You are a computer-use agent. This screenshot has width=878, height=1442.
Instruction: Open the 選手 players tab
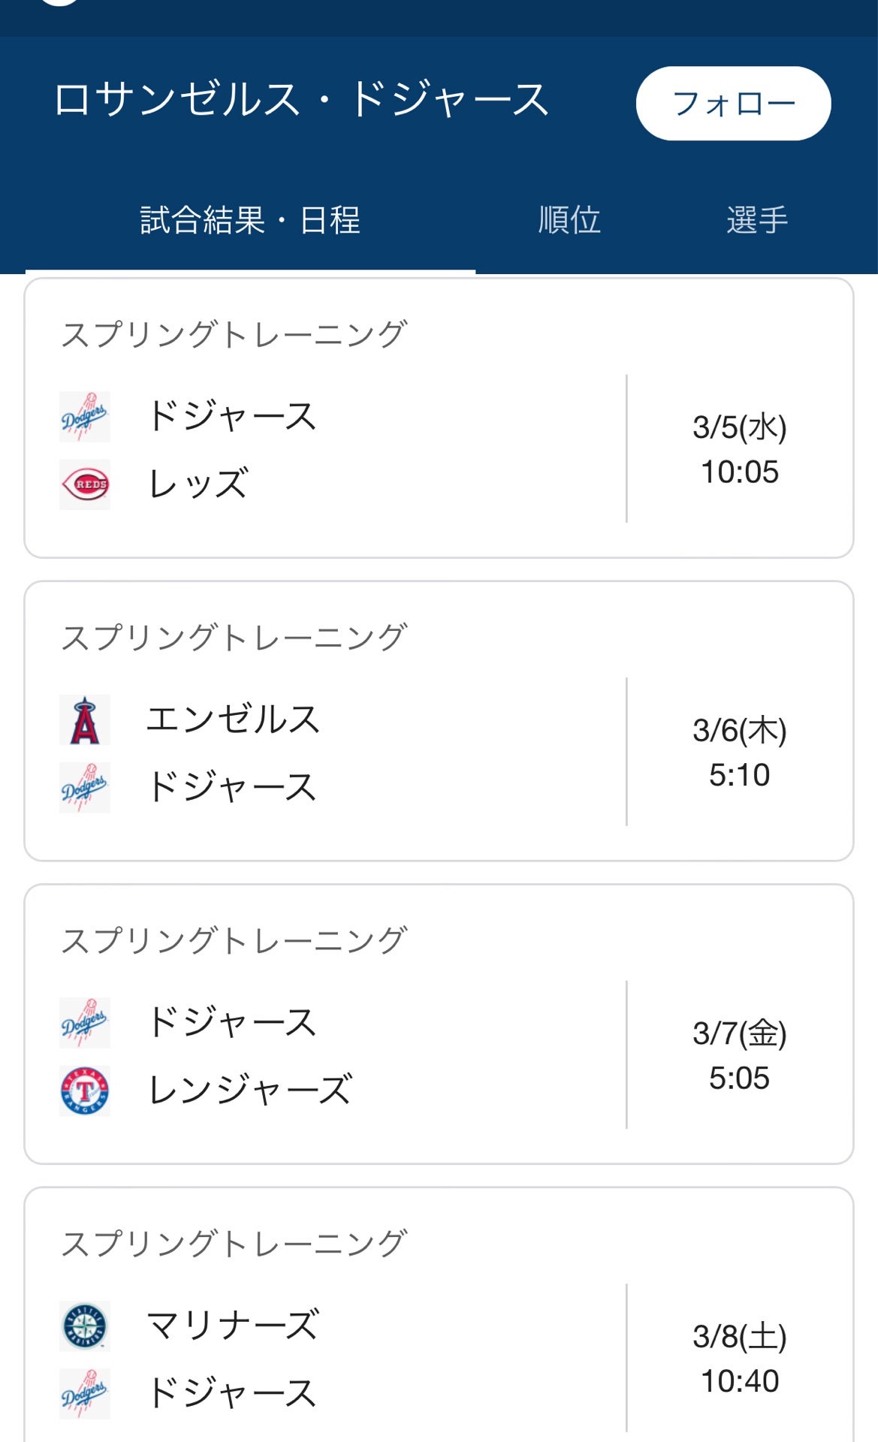pos(757,220)
